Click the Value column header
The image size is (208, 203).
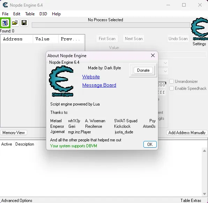point(46,39)
